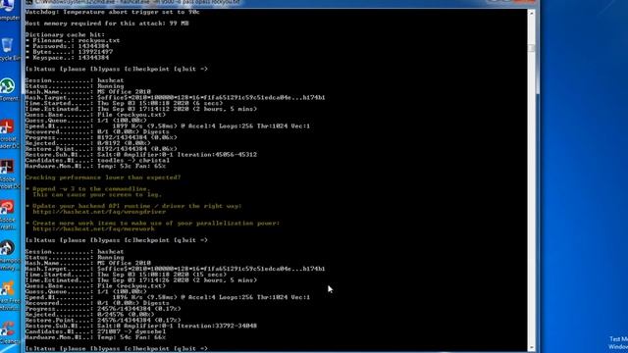Click the 'Dictionary cache hit:' line

[x=65, y=35]
